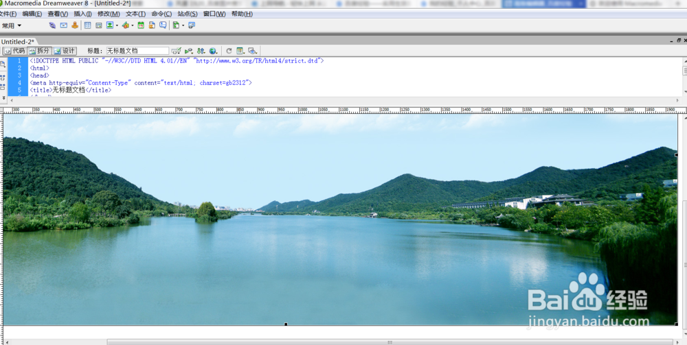Click the Validate Markup check icon

tap(176, 51)
